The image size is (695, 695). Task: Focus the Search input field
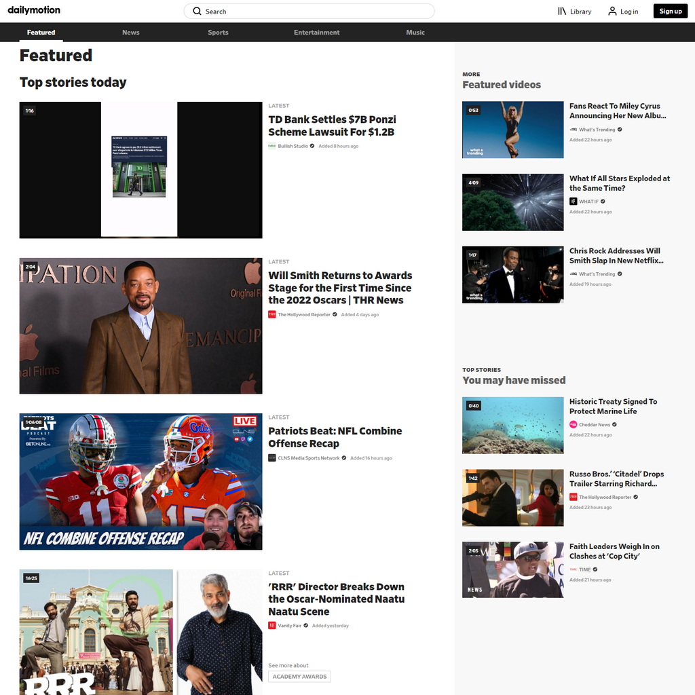tap(309, 11)
